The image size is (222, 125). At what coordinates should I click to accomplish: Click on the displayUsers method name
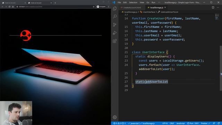tap(157, 56)
